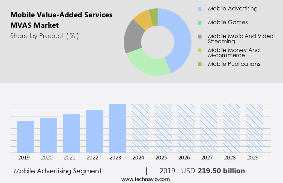This screenshot has width=283, height=183.
Task: Open the www.technavio.com link
Action: click(146, 179)
